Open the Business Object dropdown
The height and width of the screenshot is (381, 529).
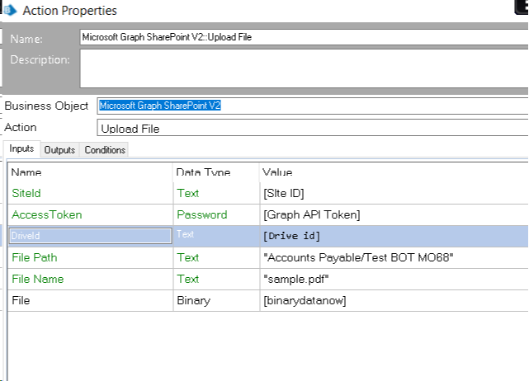(312, 106)
